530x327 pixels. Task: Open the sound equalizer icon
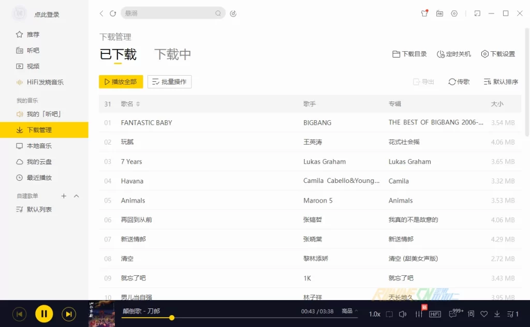click(419, 314)
